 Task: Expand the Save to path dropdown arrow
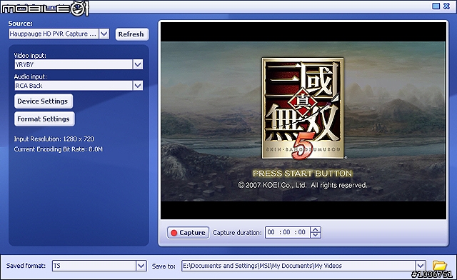point(421,266)
